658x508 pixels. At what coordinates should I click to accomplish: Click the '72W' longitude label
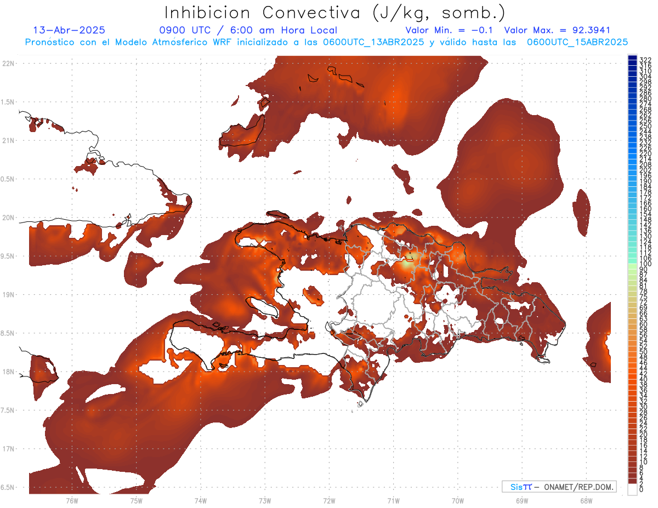click(330, 501)
